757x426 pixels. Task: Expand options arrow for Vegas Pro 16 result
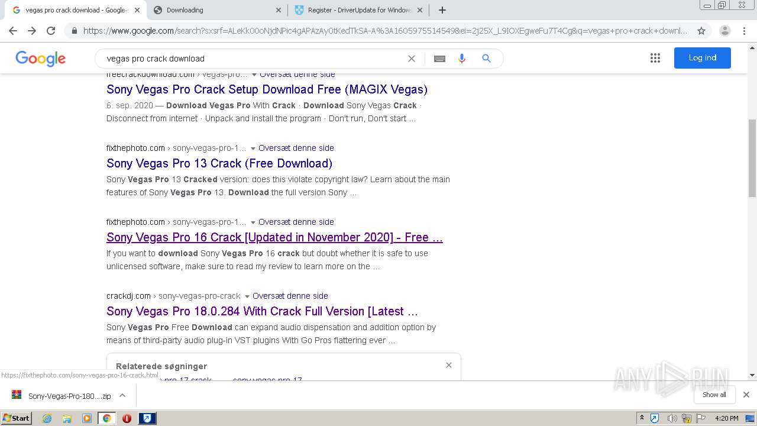click(253, 222)
